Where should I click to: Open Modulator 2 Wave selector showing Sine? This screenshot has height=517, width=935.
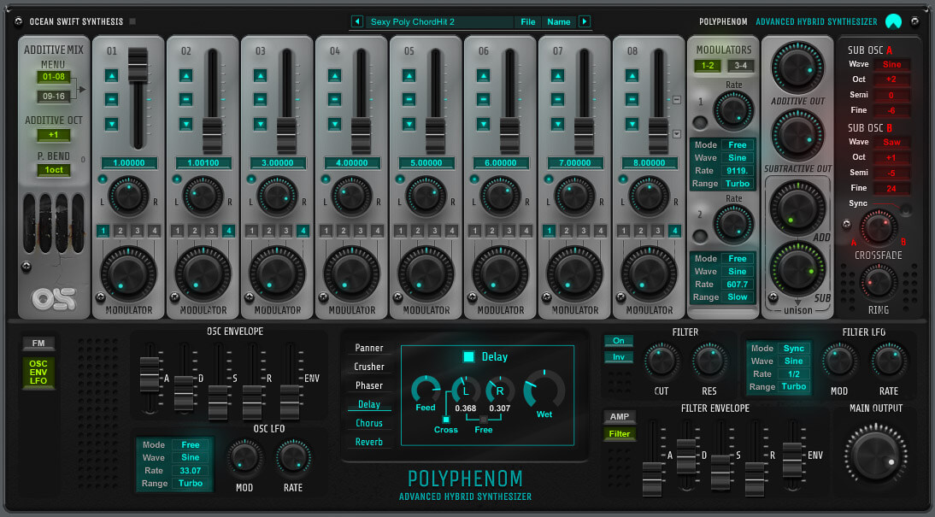738,272
